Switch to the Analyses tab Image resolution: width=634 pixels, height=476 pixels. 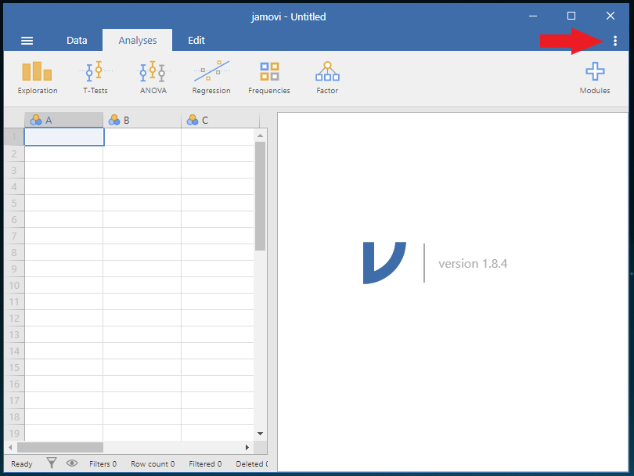[x=138, y=41]
